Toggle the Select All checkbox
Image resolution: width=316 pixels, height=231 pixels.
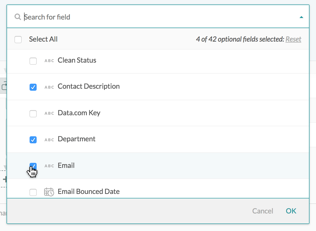pos(18,39)
